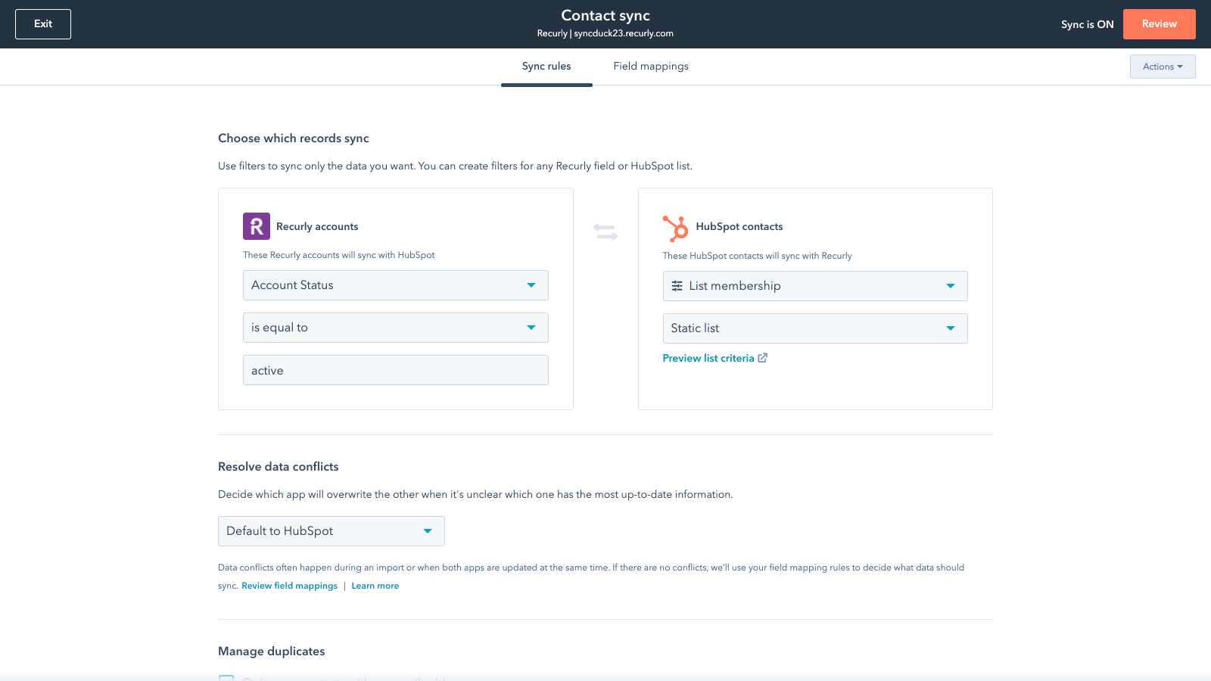Toggle the checkbox under Manage duplicates
1211x681 pixels.
click(226, 677)
